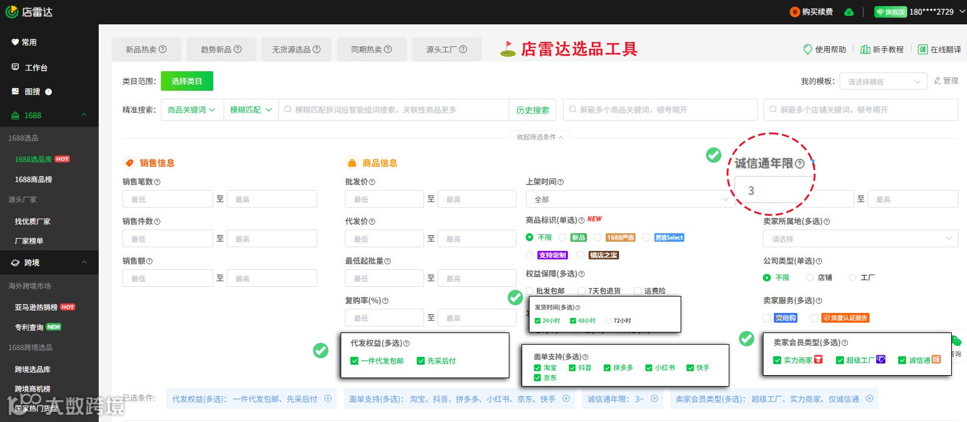Open the 商品关键词 search type dropdown
This screenshot has width=967, height=422.
tap(192, 110)
